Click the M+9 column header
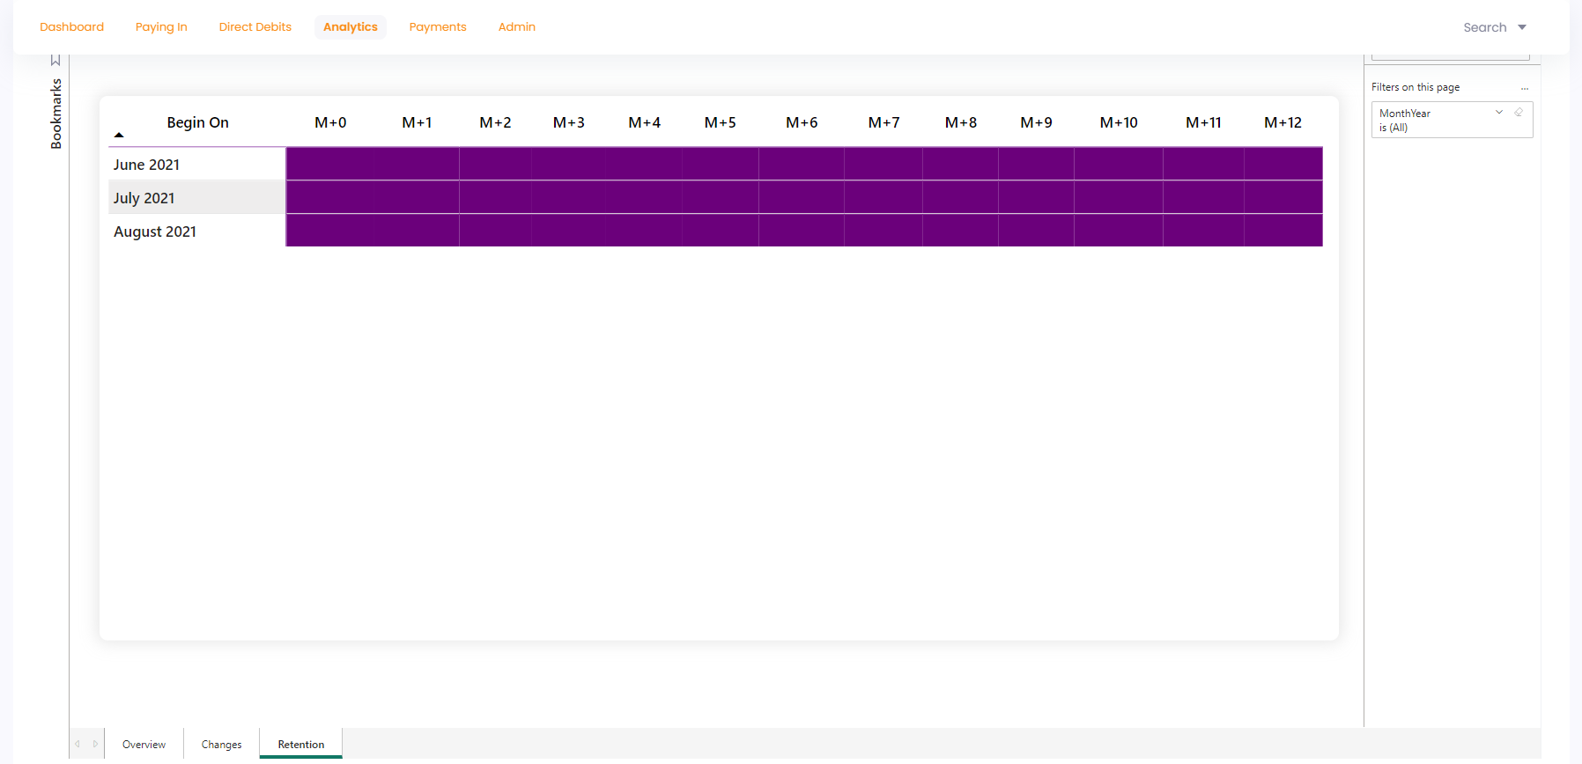This screenshot has width=1582, height=764. point(1036,122)
